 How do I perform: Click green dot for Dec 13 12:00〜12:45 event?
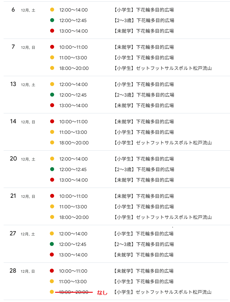pos(52,95)
